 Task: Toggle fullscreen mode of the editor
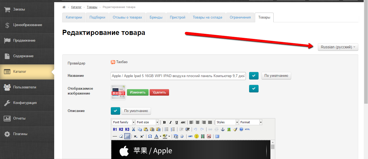(x=217, y=136)
